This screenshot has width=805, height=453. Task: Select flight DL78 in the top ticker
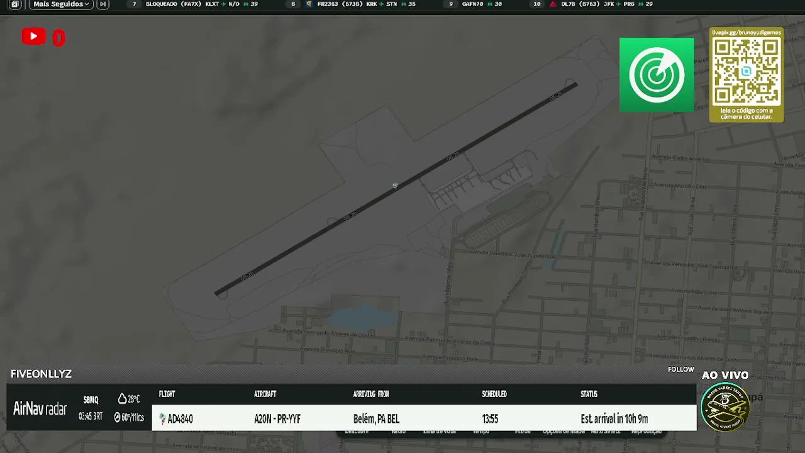606,4
